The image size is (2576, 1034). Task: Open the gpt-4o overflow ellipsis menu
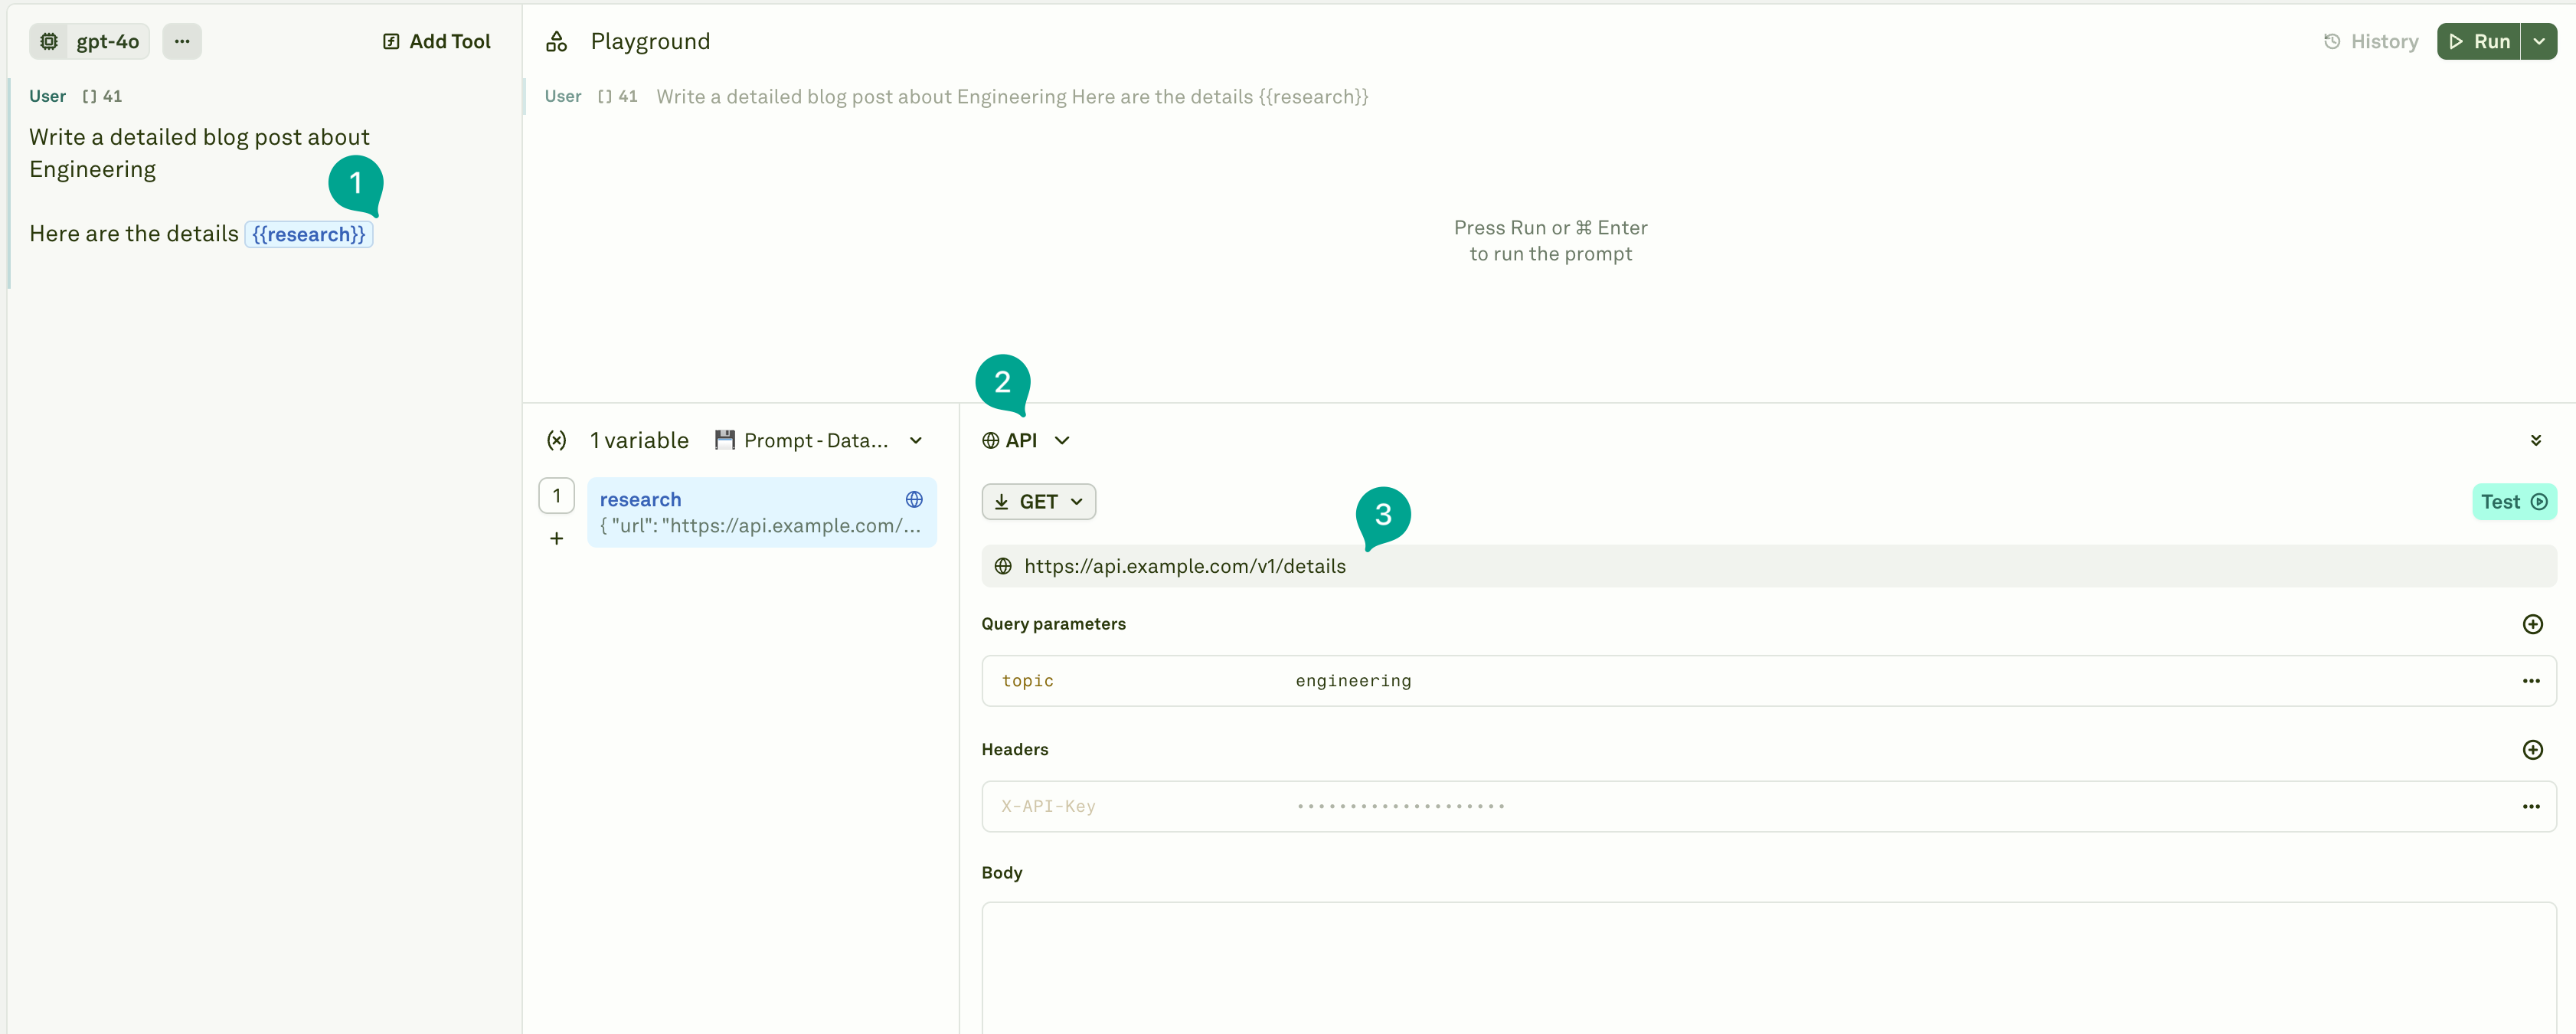(x=181, y=41)
